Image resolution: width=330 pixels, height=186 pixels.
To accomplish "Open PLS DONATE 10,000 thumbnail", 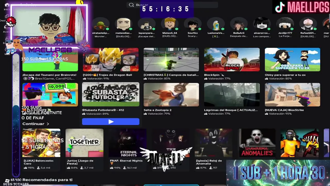I will click(x=50, y=95).
